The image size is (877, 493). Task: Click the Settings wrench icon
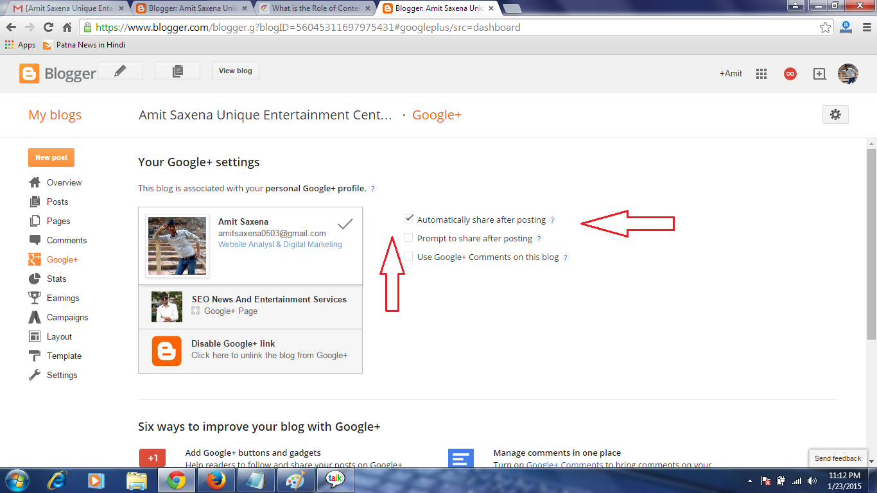pyautogui.click(x=35, y=375)
